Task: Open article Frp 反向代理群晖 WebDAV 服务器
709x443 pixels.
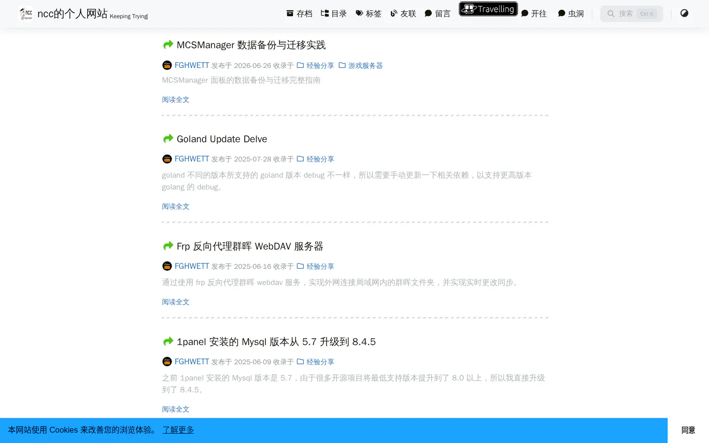Action: (x=250, y=246)
